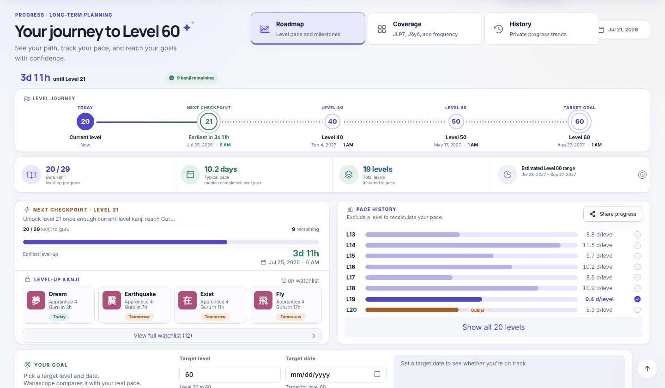Toggle the L13 pace level checkbox

pos(637,235)
